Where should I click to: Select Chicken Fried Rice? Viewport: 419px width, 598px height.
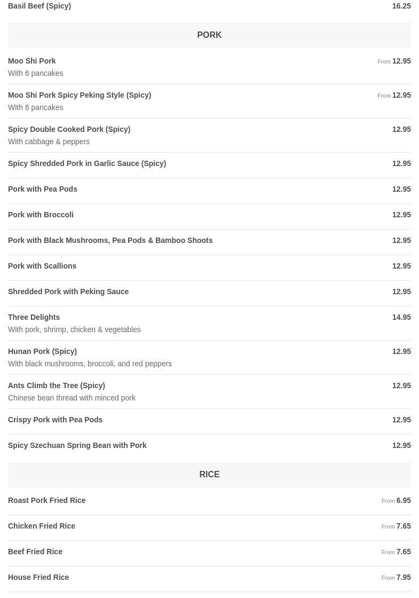pyautogui.click(x=42, y=526)
